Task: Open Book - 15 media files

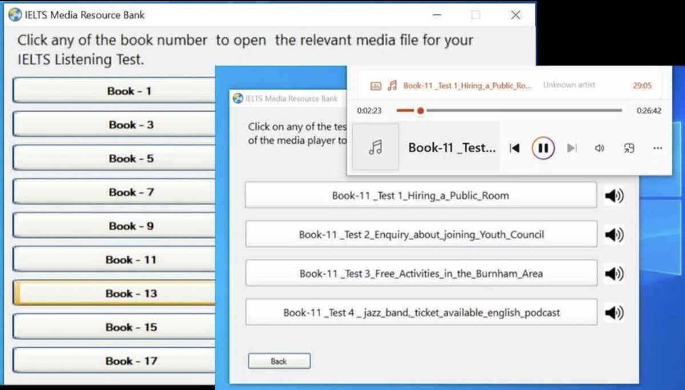Action: click(114, 327)
